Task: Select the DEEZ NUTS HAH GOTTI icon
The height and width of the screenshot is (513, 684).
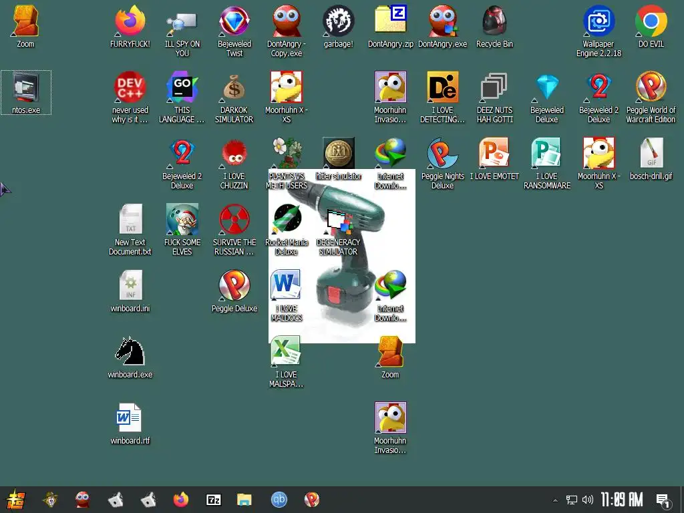Action: click(494, 98)
